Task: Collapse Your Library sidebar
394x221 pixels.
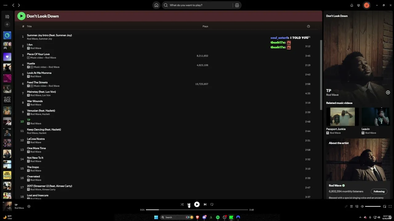Action: coord(7,17)
